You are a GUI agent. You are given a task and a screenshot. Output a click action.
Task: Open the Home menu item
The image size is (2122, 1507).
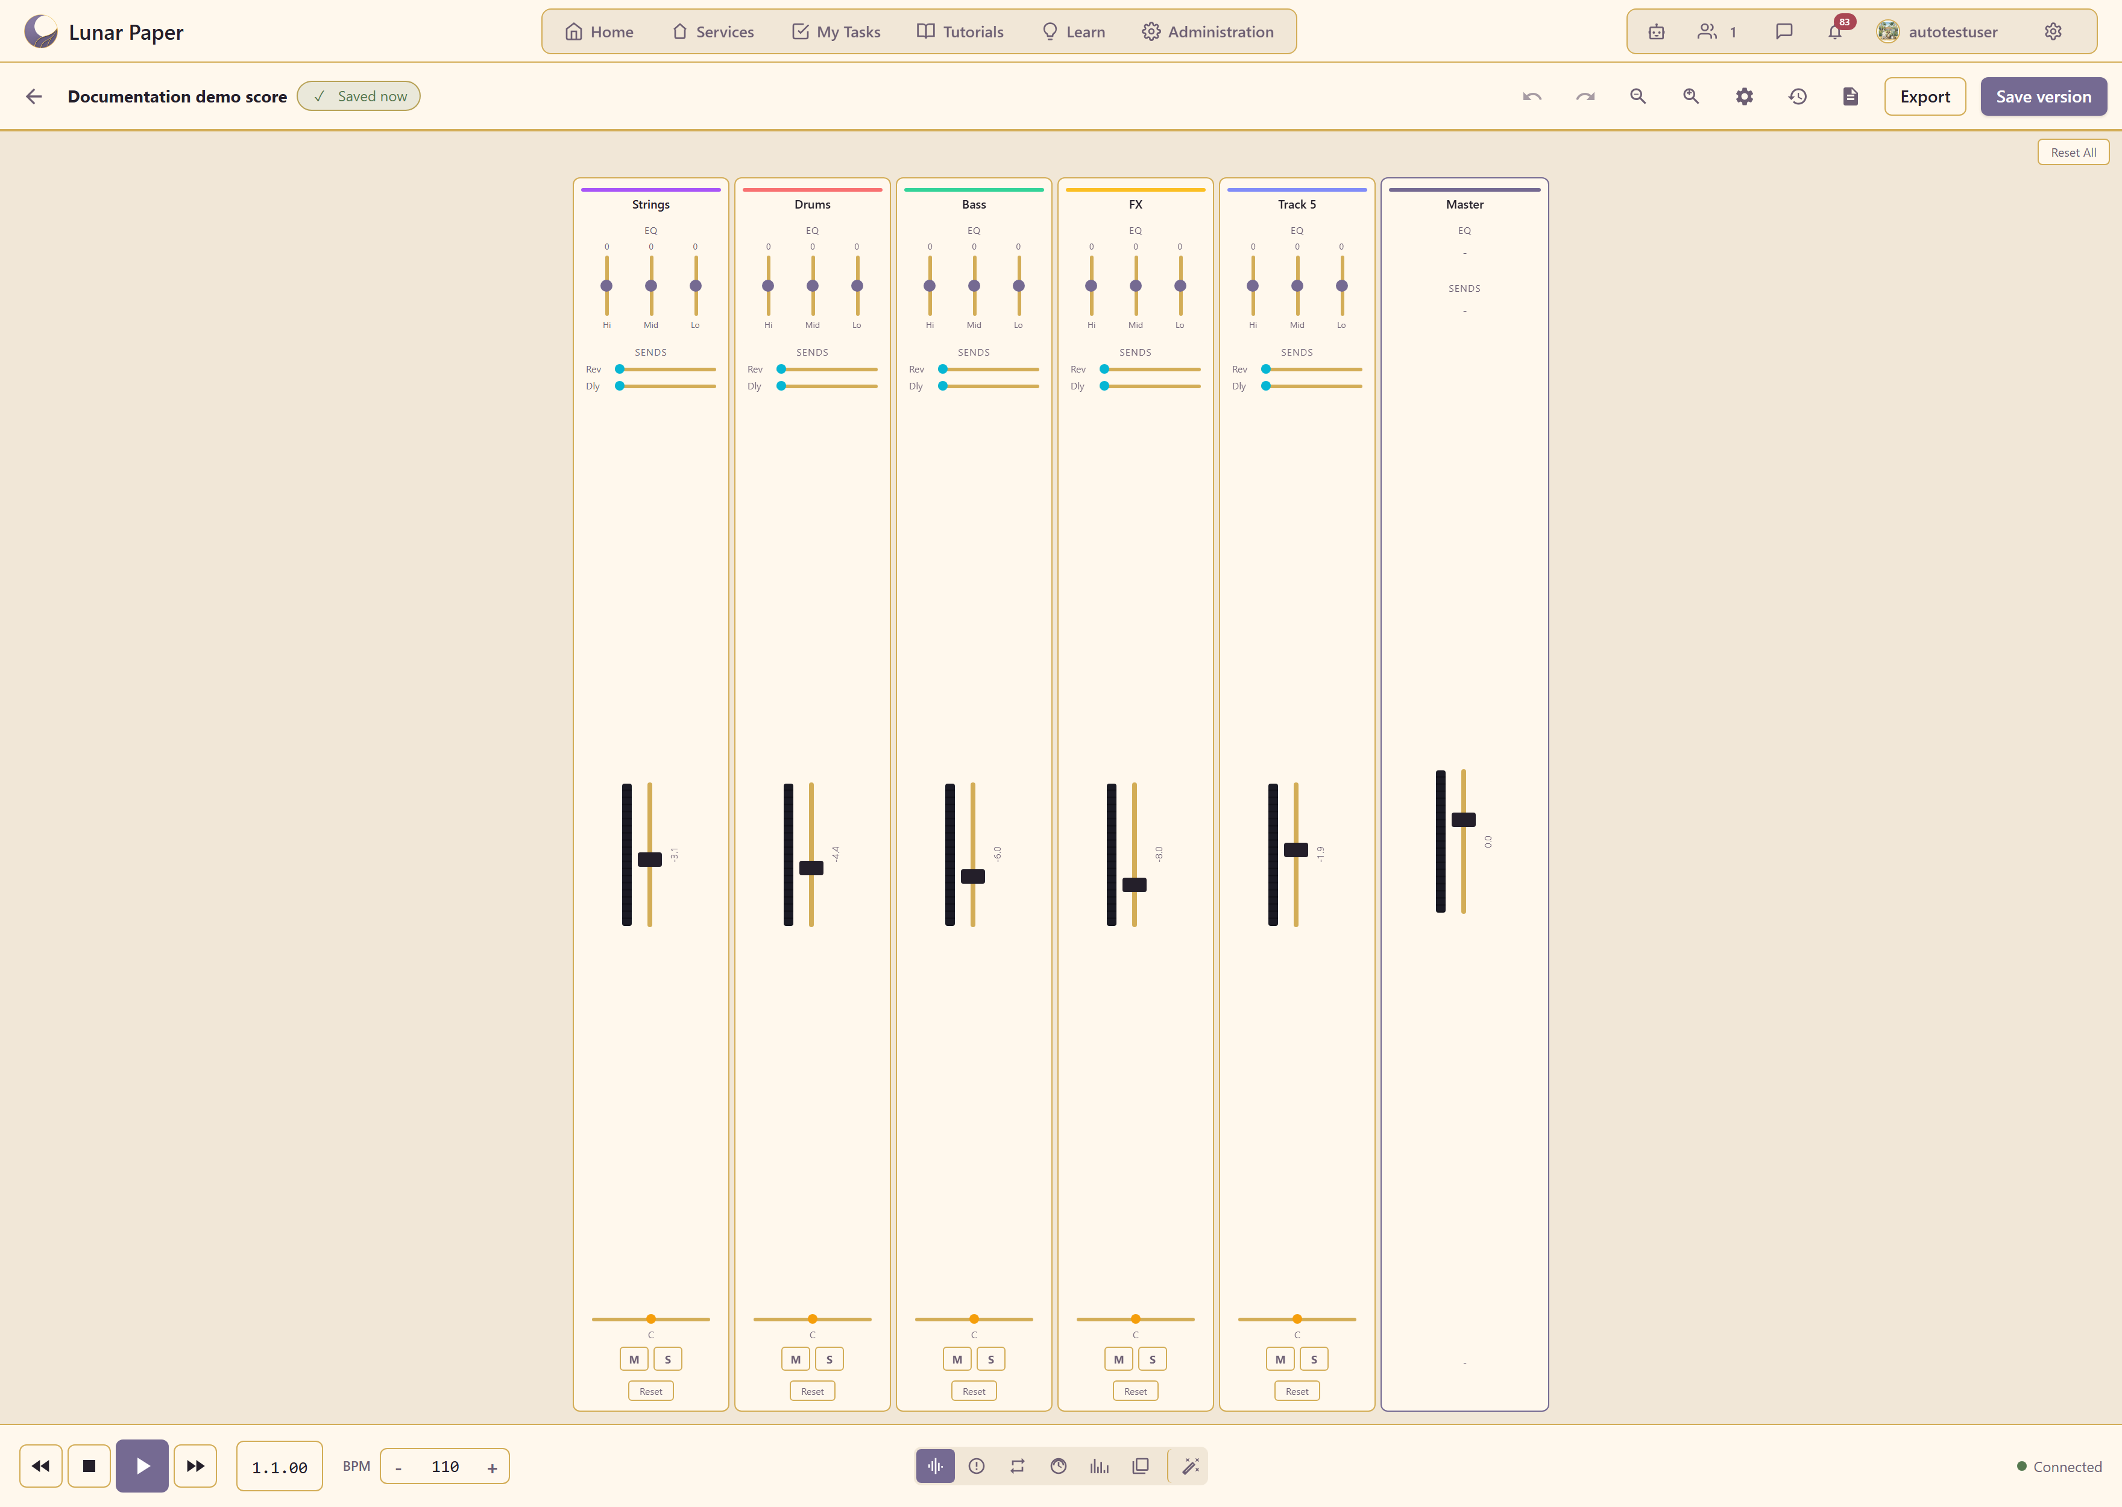tap(599, 31)
